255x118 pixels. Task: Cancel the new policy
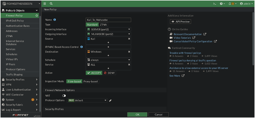[x=159, y=115]
